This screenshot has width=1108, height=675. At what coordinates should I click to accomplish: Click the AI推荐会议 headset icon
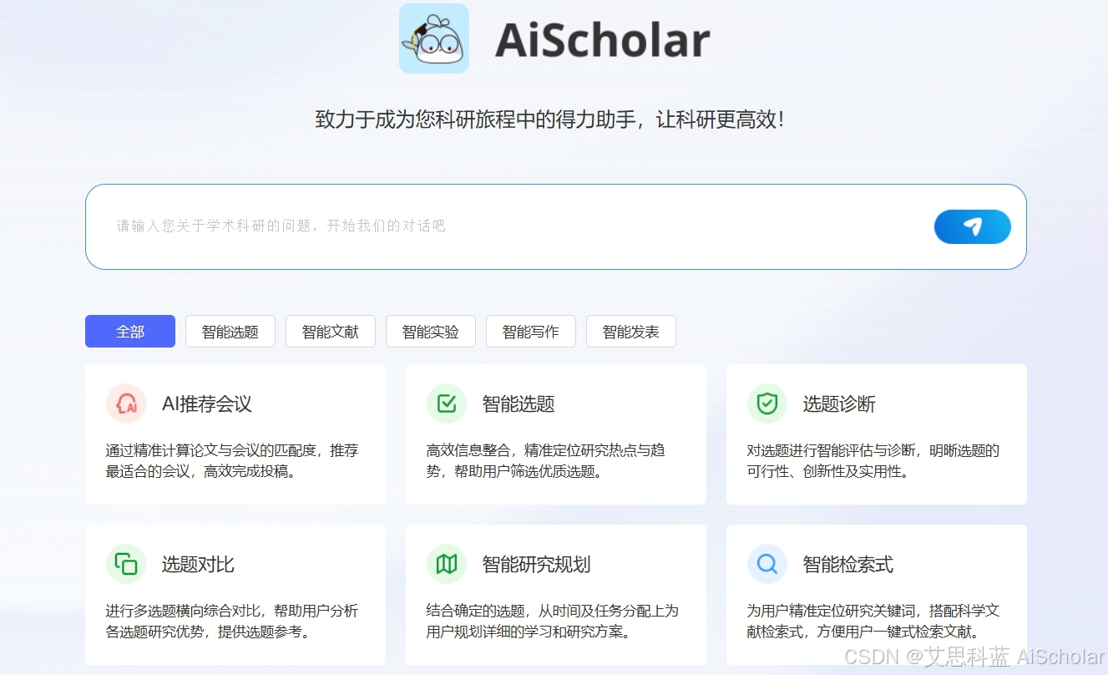pos(126,404)
